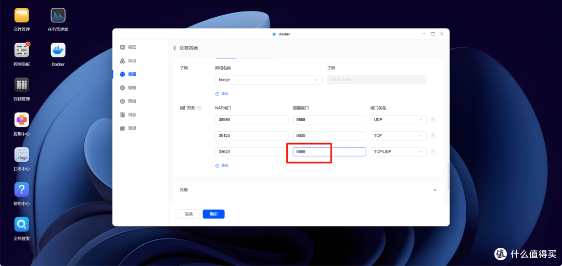Image resolution: width=562 pixels, height=266 pixels.
Task: Click the 取消 button
Action: pyautogui.click(x=188, y=214)
